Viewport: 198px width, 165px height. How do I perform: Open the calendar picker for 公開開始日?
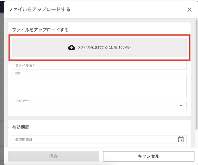(181, 139)
